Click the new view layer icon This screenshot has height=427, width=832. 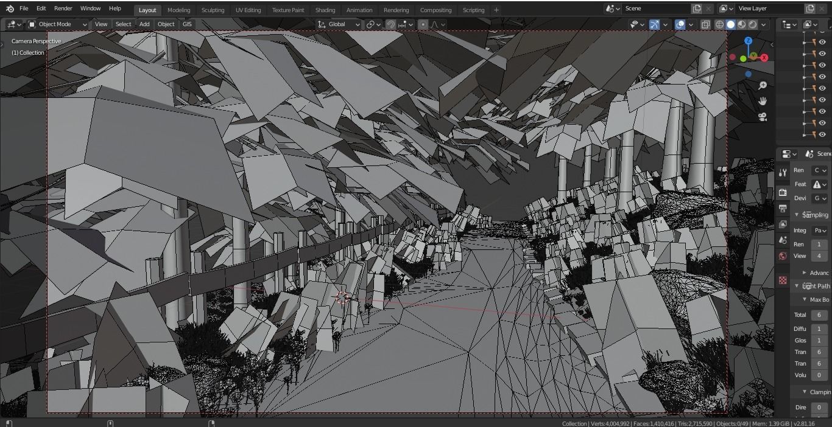[810, 9]
